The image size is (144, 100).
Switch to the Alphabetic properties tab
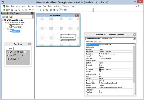[x=90, y=42]
